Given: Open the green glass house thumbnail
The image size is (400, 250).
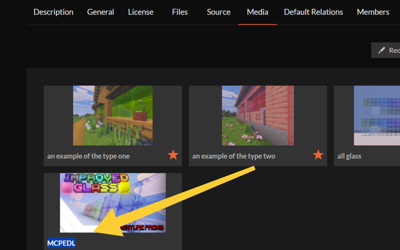Looking at the screenshot, I should [113, 116].
